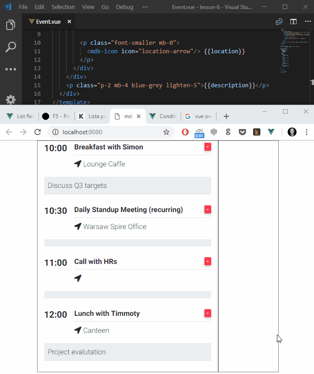
Task: Open the 0.91 speed meter extension
Action: [199, 133]
